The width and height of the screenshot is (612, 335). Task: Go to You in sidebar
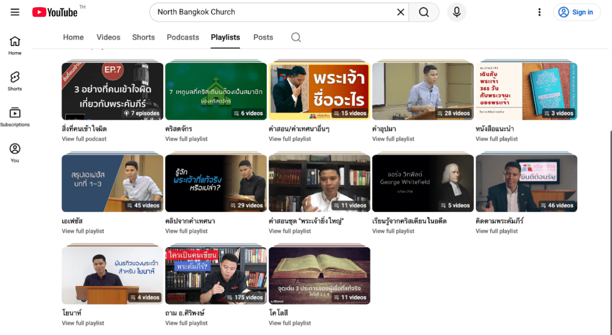15,153
